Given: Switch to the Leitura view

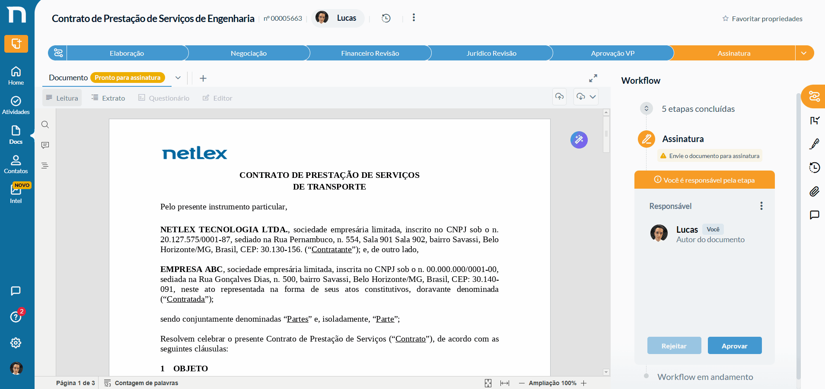Looking at the screenshot, I should pyautogui.click(x=62, y=98).
